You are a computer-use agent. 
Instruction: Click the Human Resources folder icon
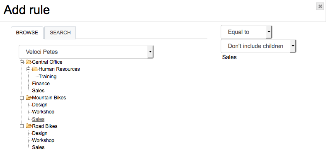click(x=35, y=69)
